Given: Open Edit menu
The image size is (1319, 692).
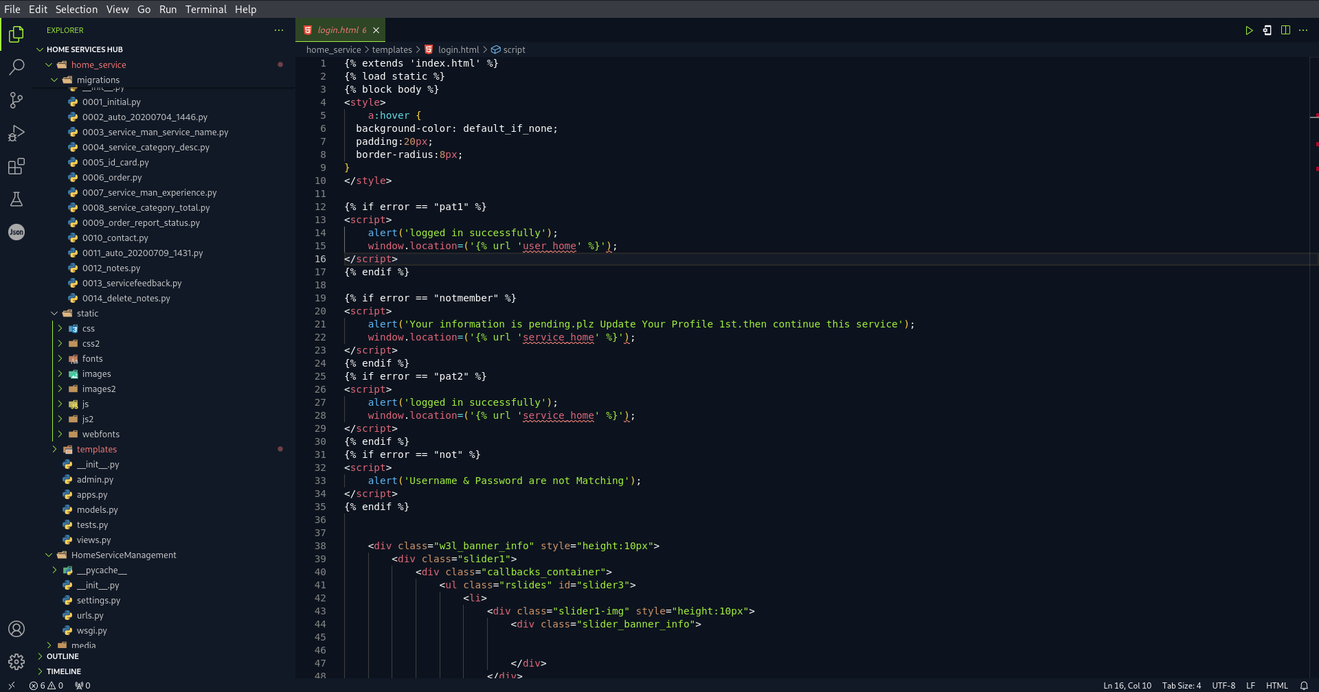Looking at the screenshot, I should [38, 9].
